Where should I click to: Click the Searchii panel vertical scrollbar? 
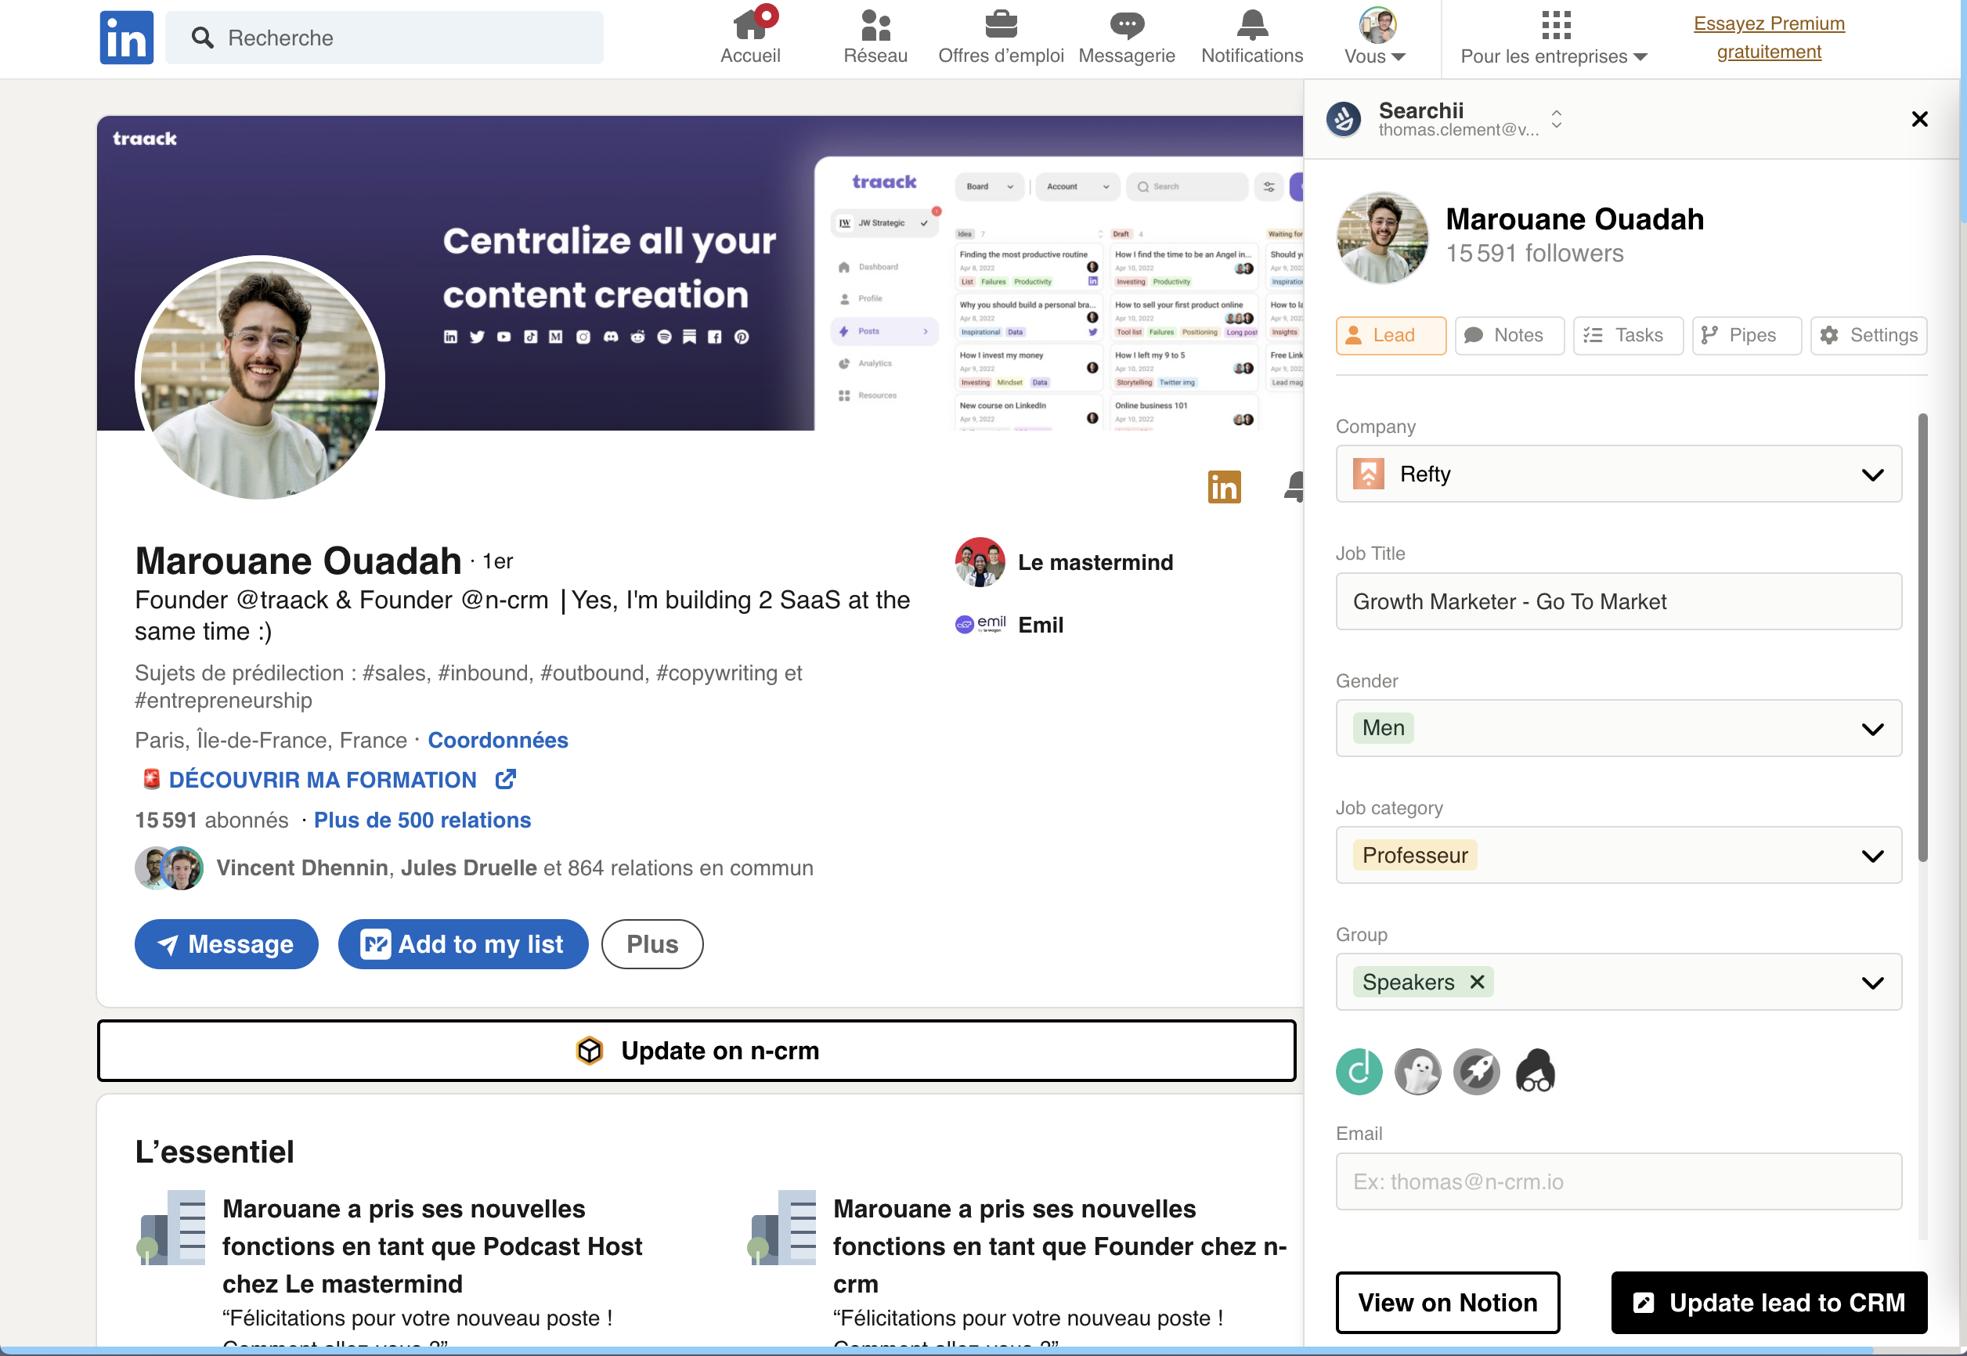tap(1922, 637)
